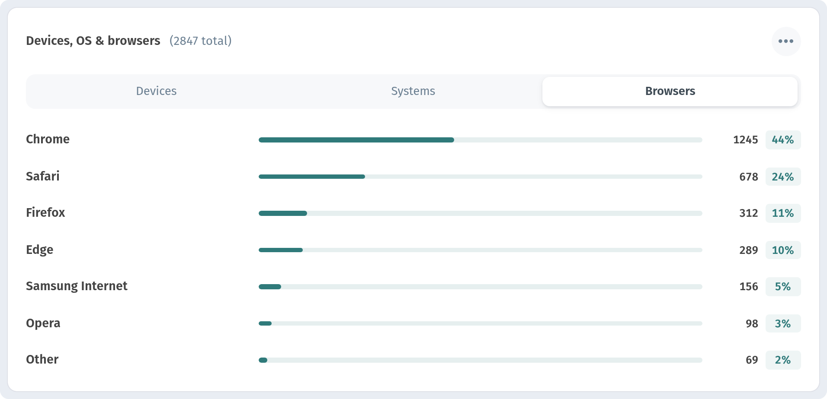827x399 pixels.
Task: Click the Other row label
Action: (42, 359)
